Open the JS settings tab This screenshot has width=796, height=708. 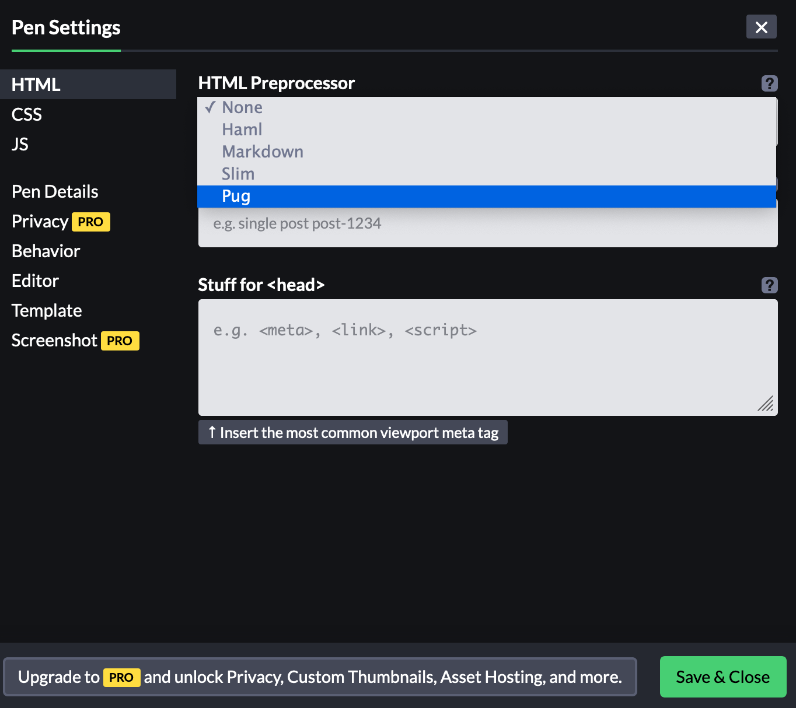[x=20, y=144]
